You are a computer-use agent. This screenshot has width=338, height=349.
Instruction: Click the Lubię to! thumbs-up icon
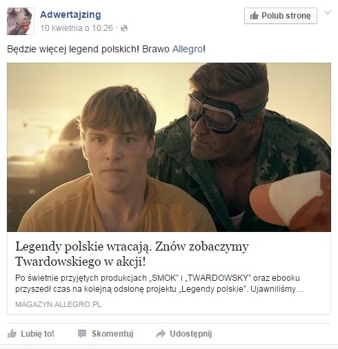click(12, 334)
